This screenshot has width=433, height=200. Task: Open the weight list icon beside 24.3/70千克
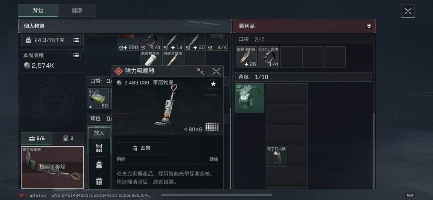click(x=76, y=40)
